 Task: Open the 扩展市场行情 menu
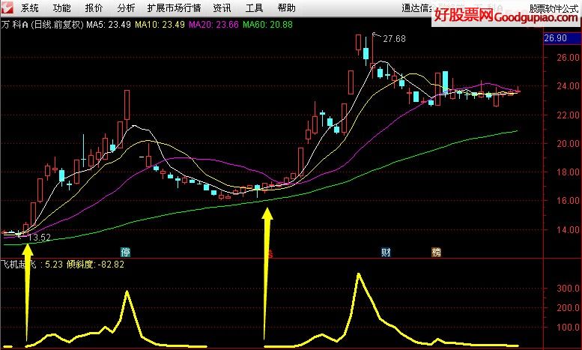[174, 7]
